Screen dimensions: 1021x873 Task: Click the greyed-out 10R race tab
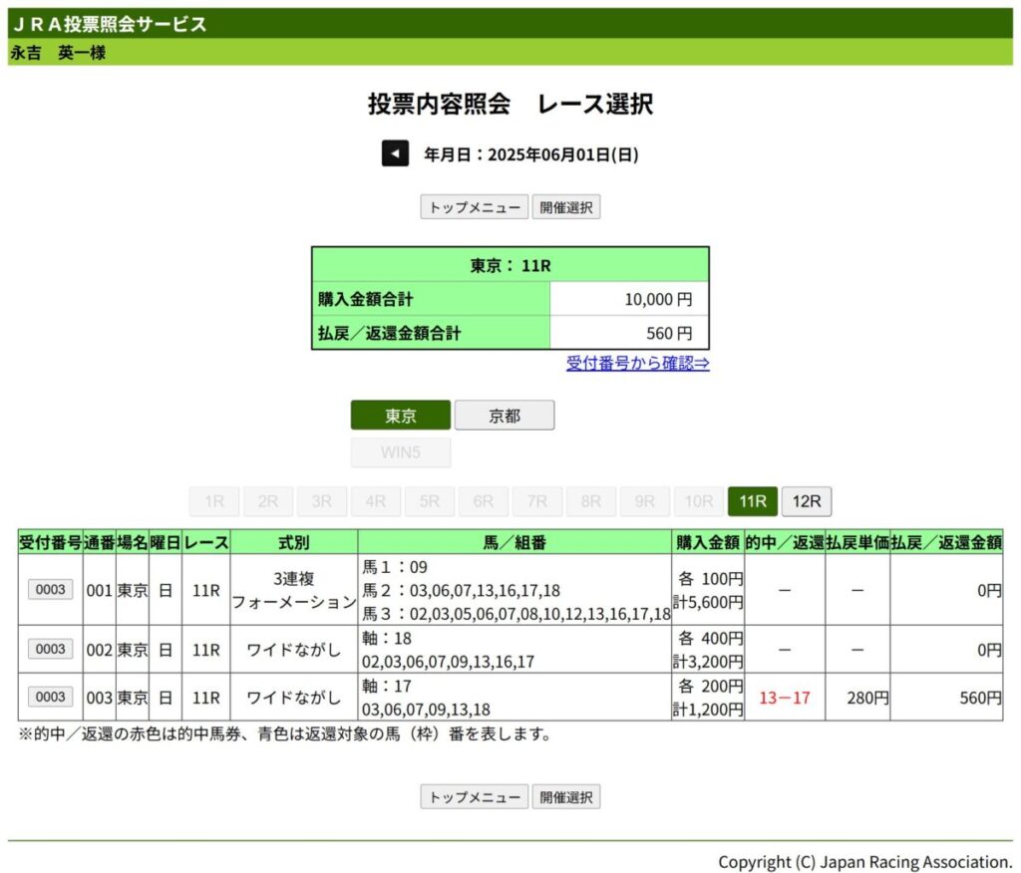coord(699,501)
